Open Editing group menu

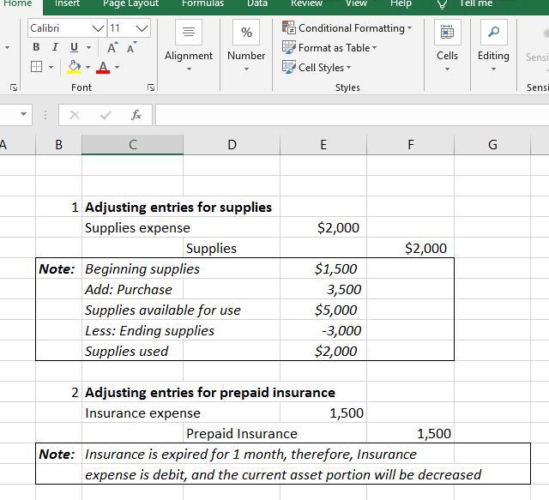(493, 45)
